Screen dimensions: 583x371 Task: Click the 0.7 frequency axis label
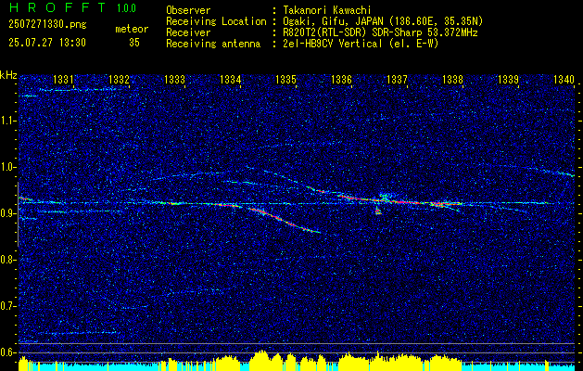click(x=8, y=306)
